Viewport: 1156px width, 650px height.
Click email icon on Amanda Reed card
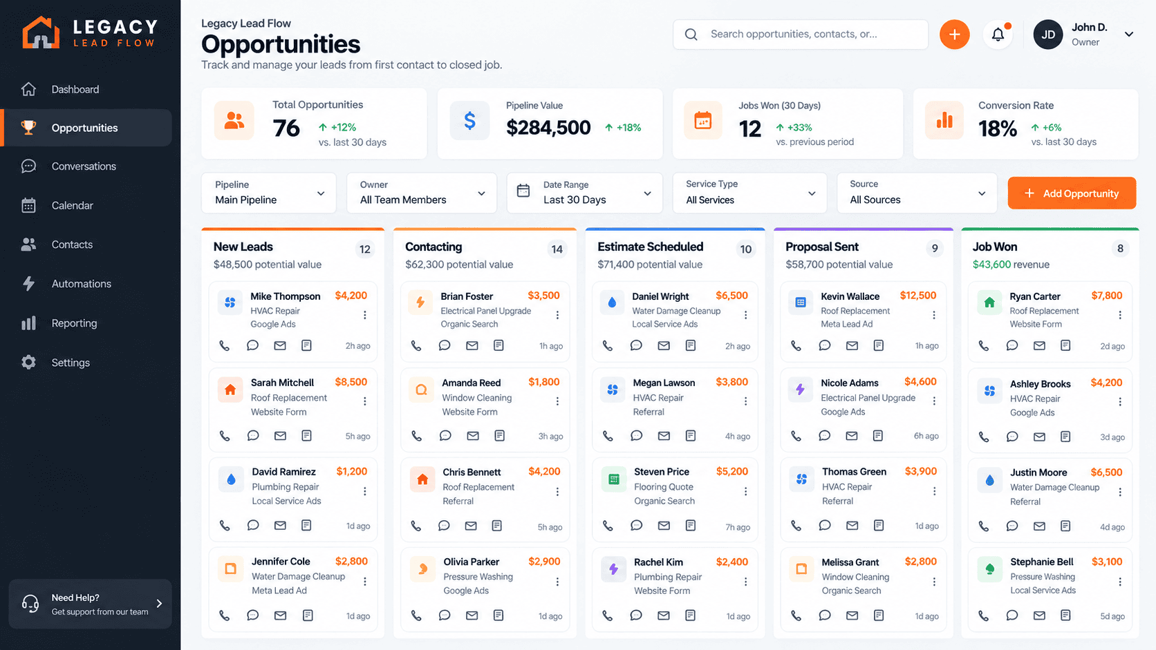click(x=473, y=436)
